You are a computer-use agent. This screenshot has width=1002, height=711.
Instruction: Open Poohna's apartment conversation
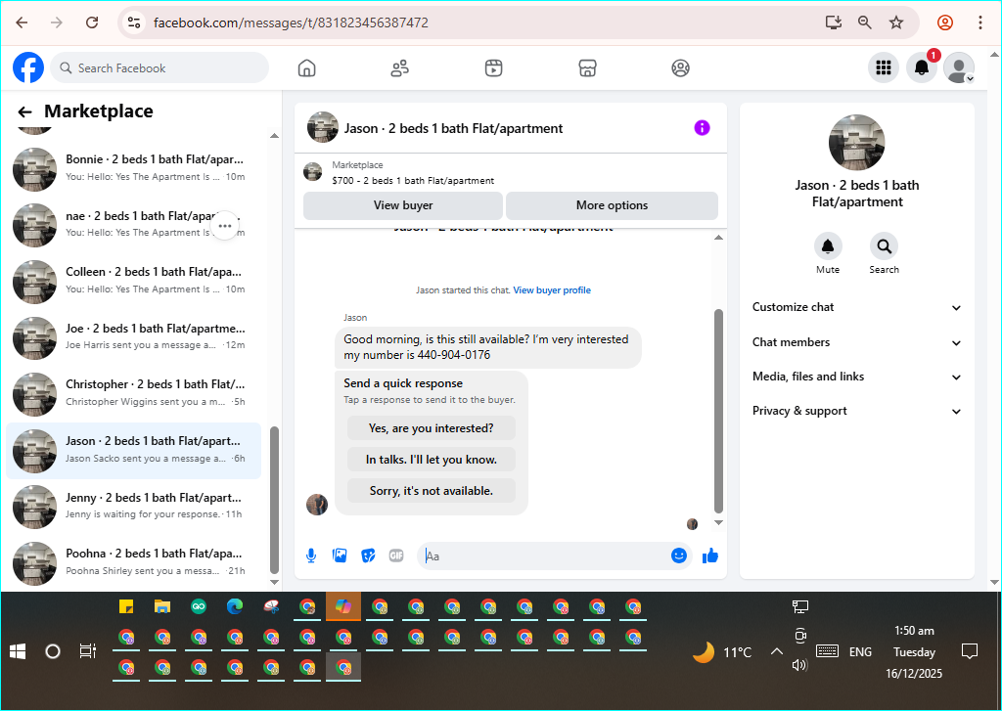coord(133,562)
